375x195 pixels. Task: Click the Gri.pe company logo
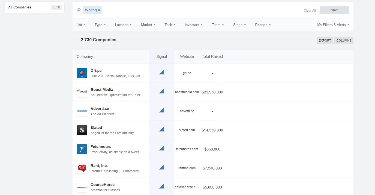pos(82,73)
